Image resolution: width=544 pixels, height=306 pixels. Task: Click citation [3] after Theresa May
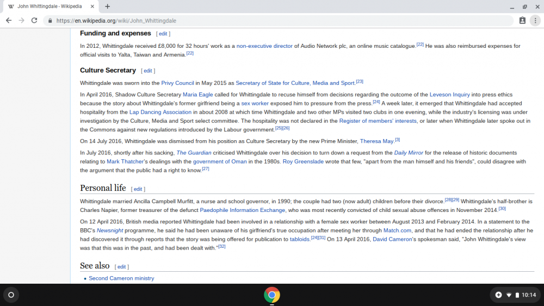[398, 140]
